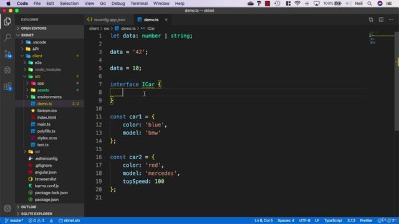Open Source Control view with badge
399x224 pixels.
click(x=7, y=54)
